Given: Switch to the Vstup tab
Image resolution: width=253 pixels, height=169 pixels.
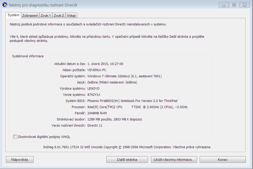Looking at the screenshot, I should pyautogui.click(x=71, y=15).
